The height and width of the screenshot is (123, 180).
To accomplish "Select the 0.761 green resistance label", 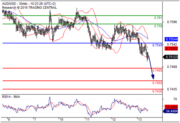I will point(158,18).
